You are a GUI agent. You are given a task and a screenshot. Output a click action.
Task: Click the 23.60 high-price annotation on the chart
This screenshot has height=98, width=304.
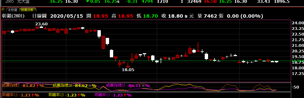(x=41, y=24)
